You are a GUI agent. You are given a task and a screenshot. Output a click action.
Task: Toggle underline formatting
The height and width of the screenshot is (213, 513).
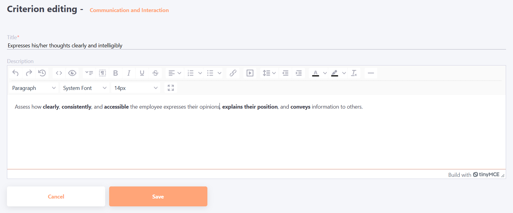[142, 73]
